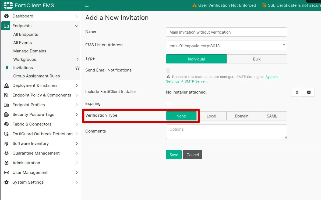
Task: Click the SMTP warning triangle icon
Action: [168, 77]
